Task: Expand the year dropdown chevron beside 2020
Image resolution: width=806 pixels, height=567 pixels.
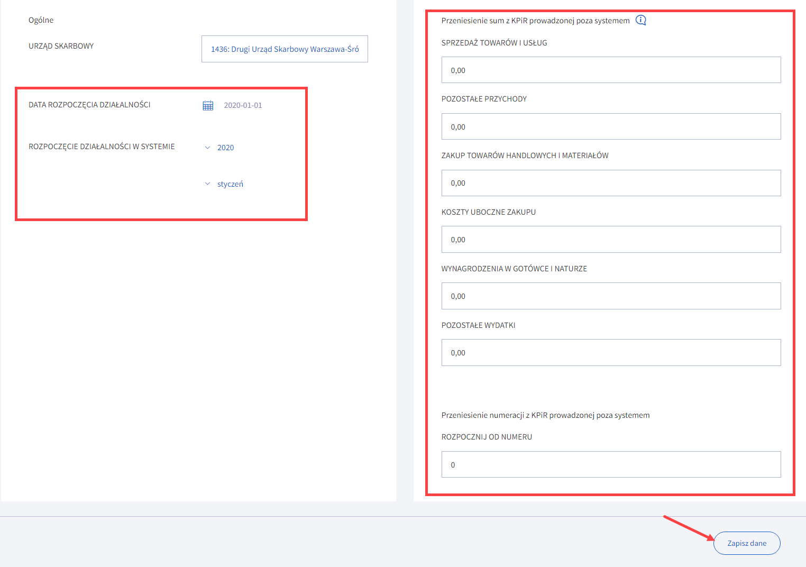Action: [207, 148]
